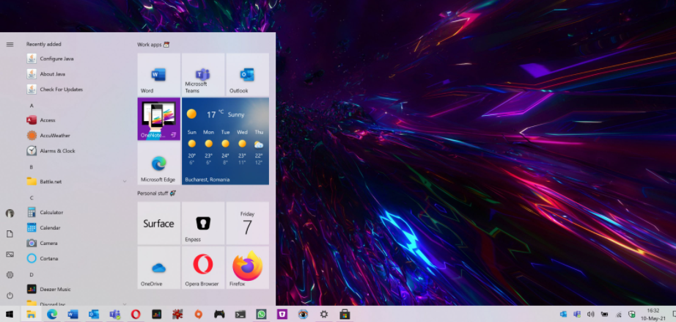Viewport: 676px width, 322px height.
Task: Click the Teams icon in system tray
Action: click(577, 314)
